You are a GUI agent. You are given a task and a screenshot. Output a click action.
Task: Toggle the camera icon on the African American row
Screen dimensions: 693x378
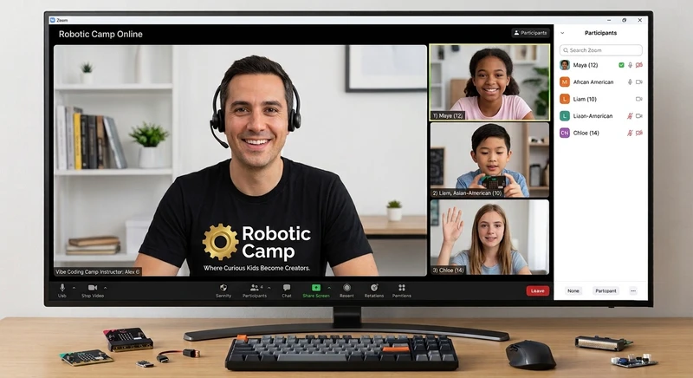639,81
